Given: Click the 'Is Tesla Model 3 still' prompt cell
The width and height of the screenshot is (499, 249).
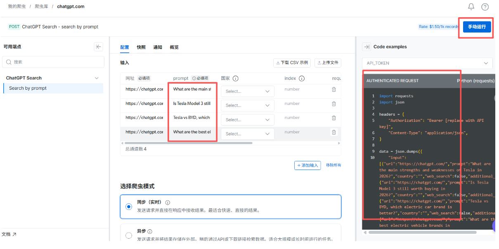Looking at the screenshot, I should coord(192,104).
